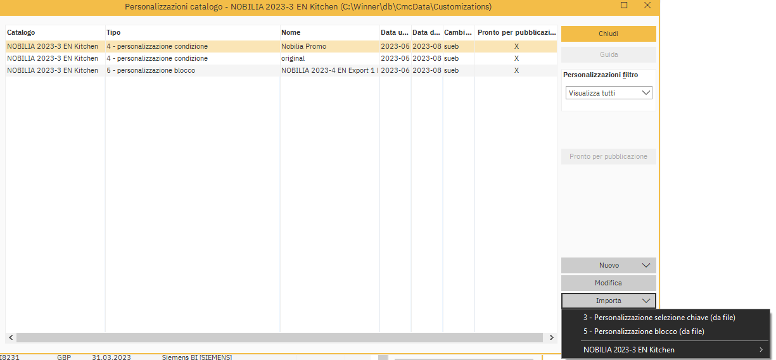Click left arrow of horizontal scrollbar

(x=11, y=337)
